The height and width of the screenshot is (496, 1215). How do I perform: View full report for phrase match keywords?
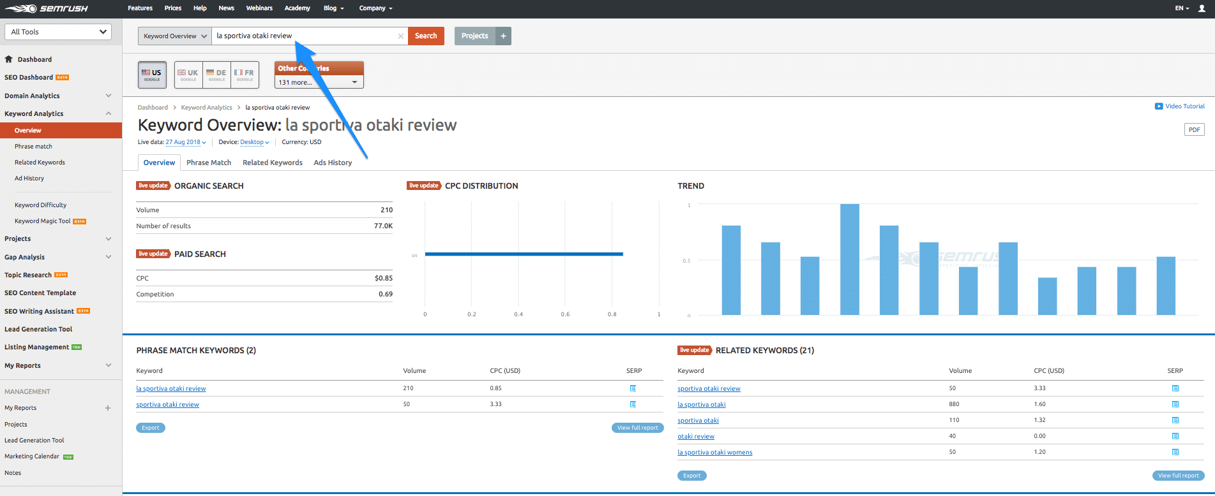pyautogui.click(x=637, y=428)
